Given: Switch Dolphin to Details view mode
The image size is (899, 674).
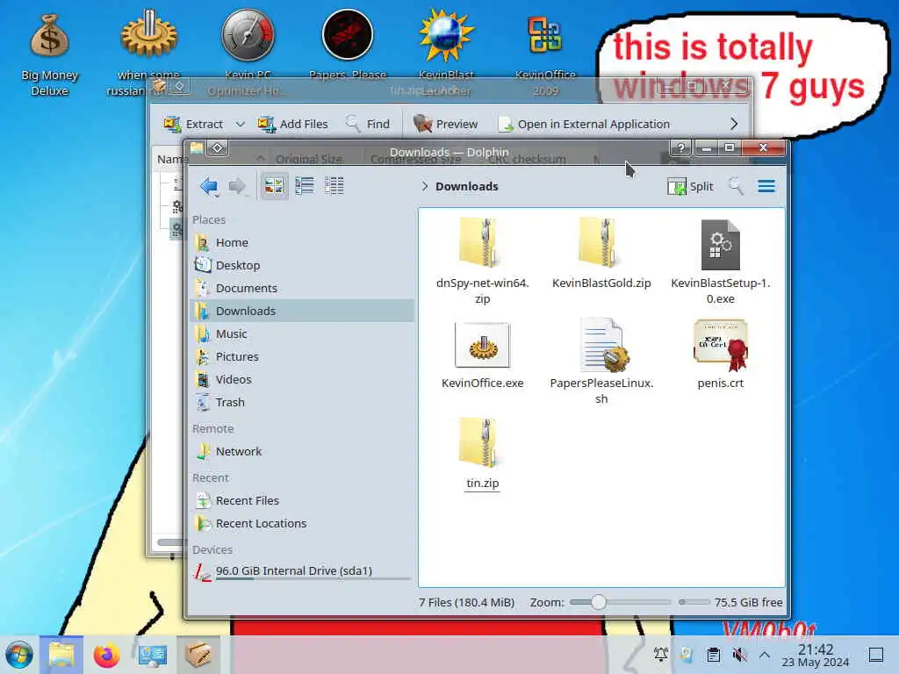Looking at the screenshot, I should tap(334, 186).
